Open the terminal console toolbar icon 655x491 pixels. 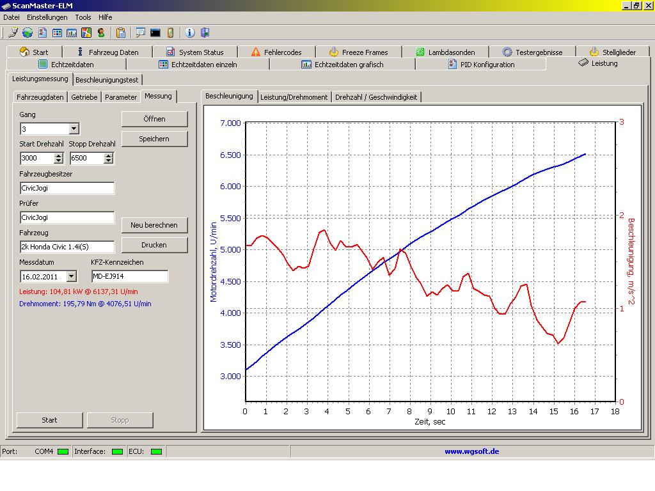pos(155,33)
